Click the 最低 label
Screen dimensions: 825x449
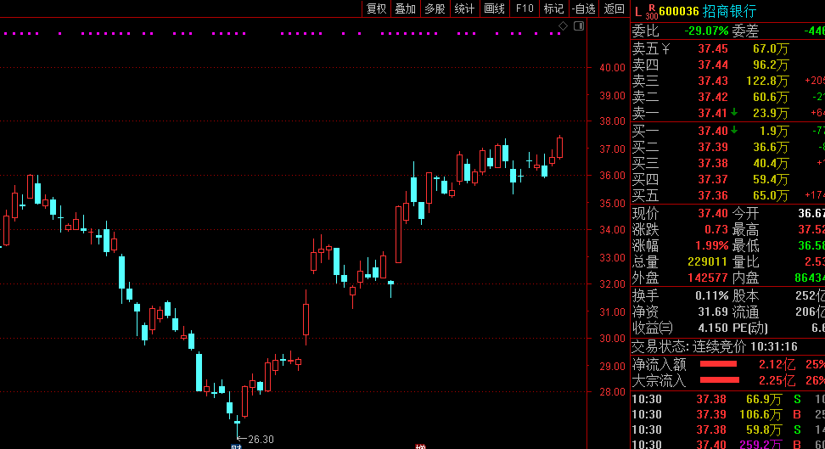[x=745, y=246]
